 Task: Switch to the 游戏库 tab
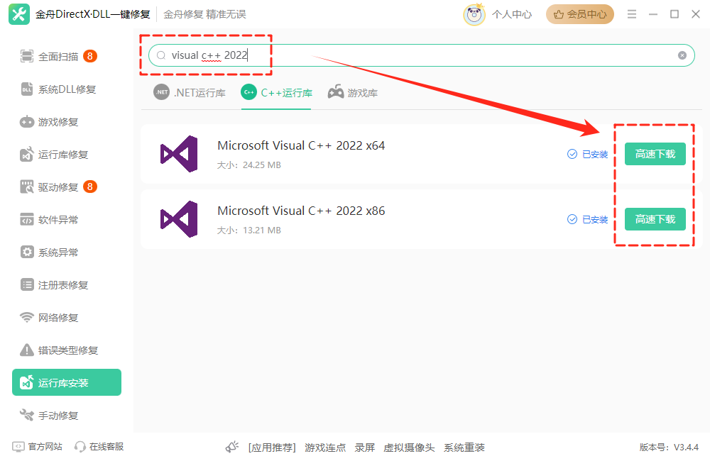(353, 93)
